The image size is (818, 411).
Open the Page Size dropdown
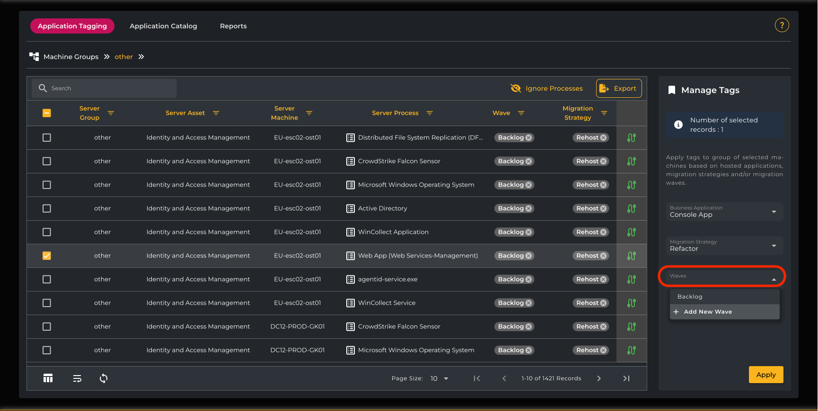pyautogui.click(x=439, y=378)
